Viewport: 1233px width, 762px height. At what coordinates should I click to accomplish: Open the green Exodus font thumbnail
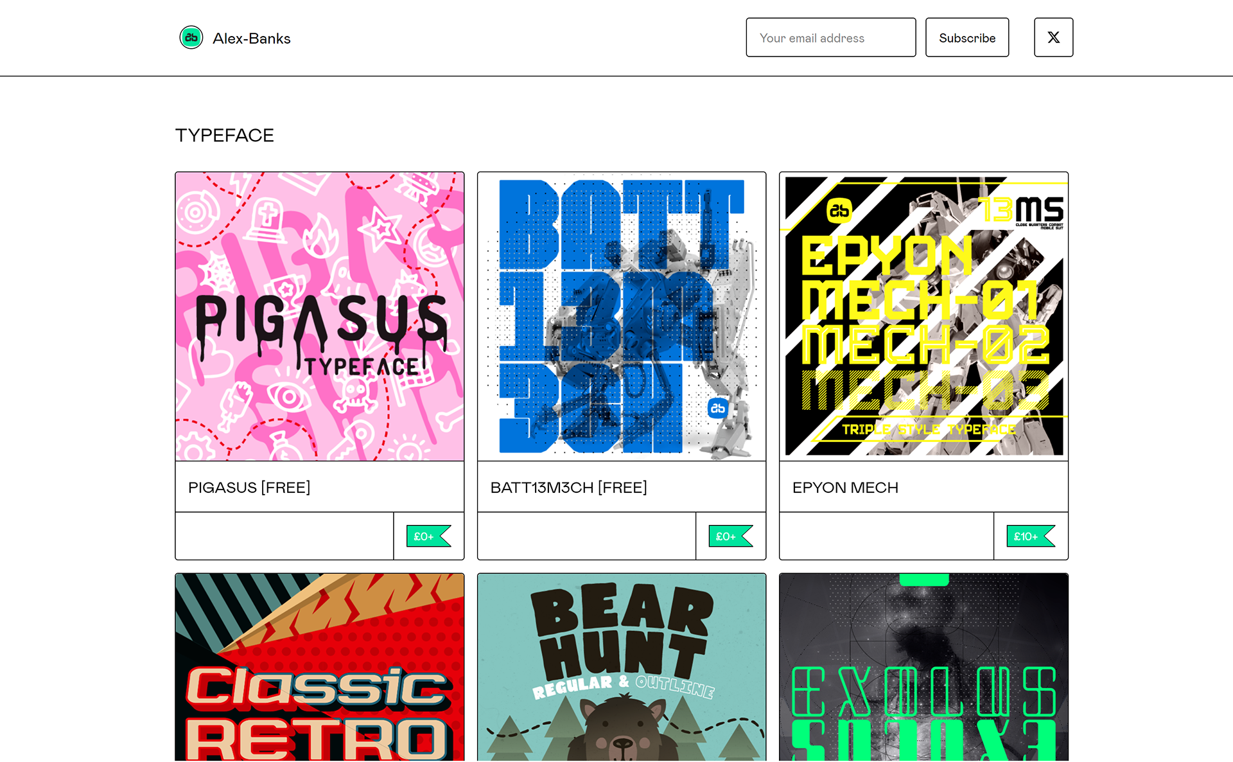click(x=923, y=668)
